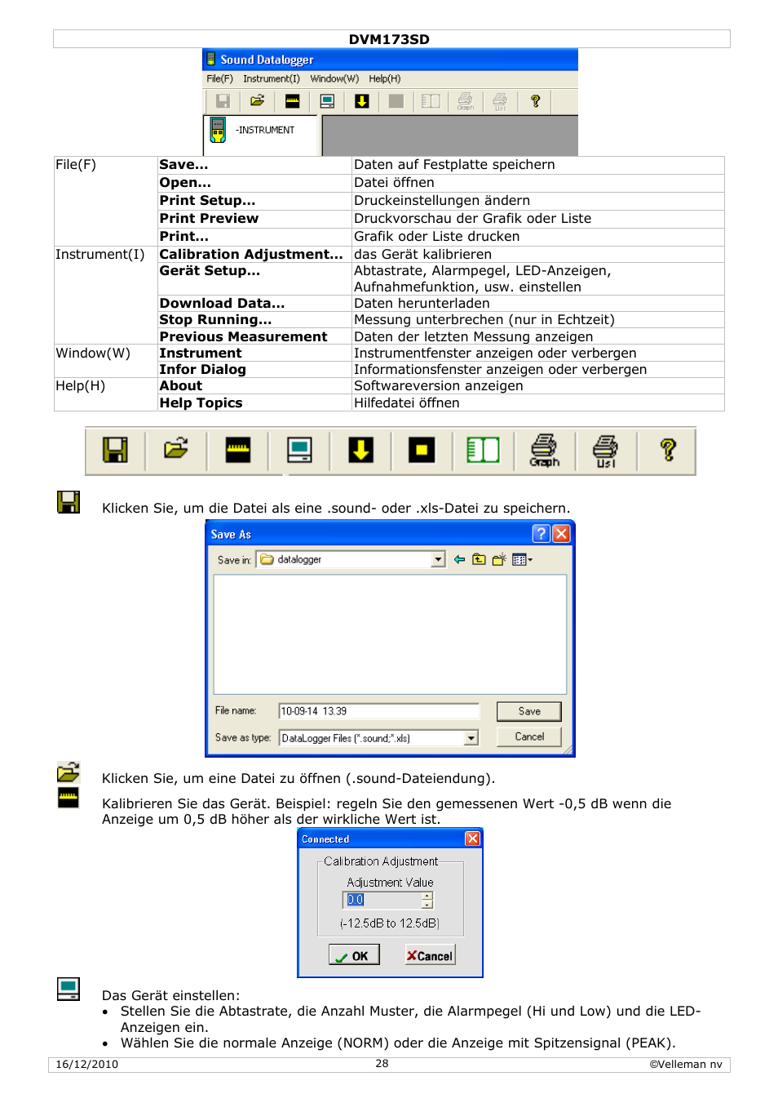Click the setup icon beside Das Gerät einstellen
The height and width of the screenshot is (1103, 778).
pos(69,989)
